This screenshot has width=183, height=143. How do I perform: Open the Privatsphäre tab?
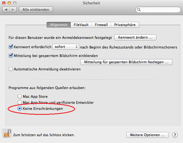click(125, 25)
